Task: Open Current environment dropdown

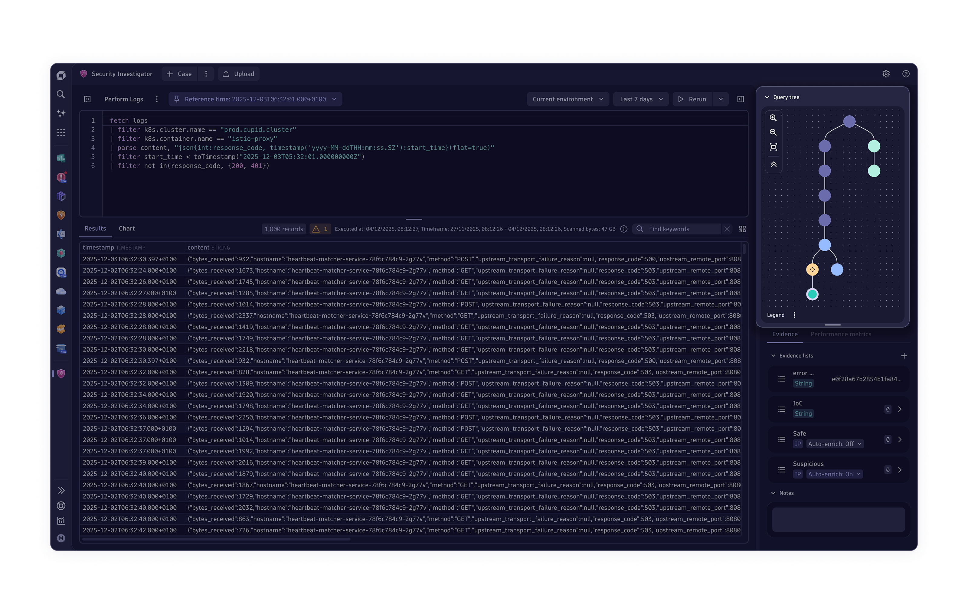Action: point(567,99)
